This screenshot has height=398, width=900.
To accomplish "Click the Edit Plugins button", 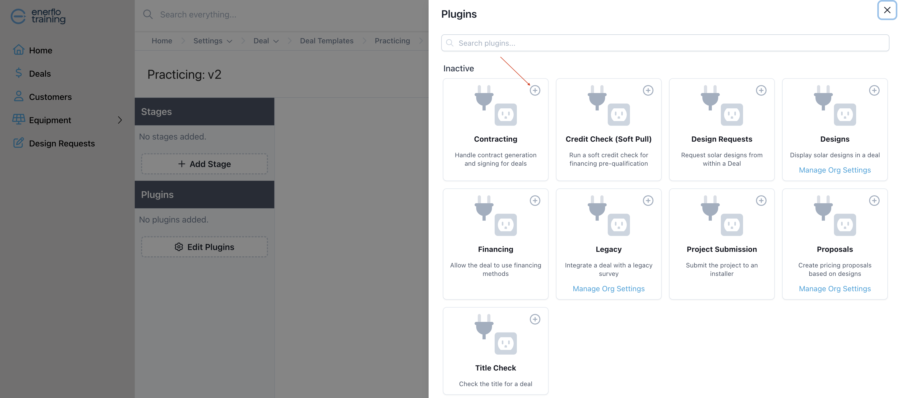I will coord(204,247).
